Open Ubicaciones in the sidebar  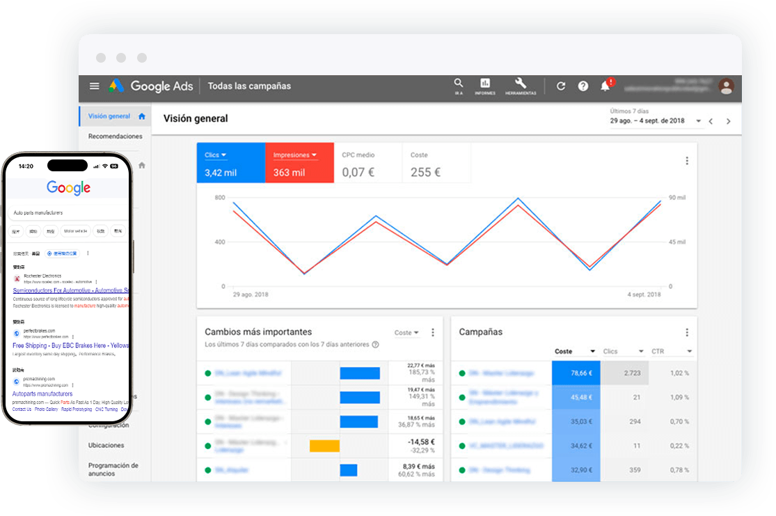point(106,445)
